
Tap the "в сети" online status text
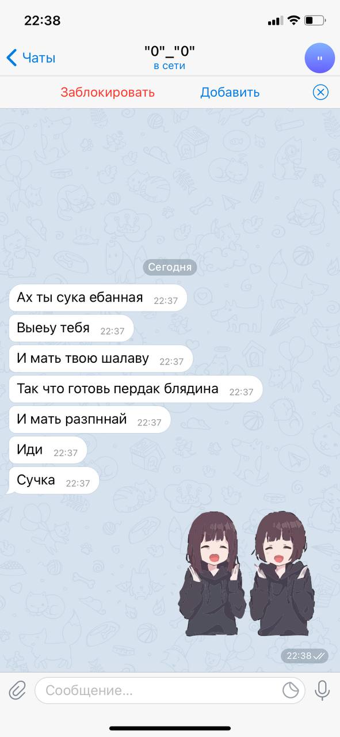[x=170, y=66]
